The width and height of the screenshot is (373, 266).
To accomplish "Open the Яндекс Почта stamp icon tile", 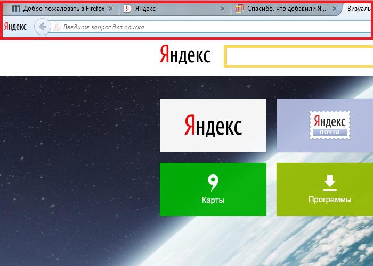I will pos(329,126).
